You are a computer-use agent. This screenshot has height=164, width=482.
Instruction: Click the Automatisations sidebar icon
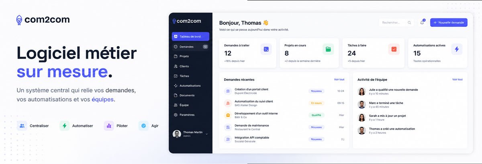click(x=176, y=86)
